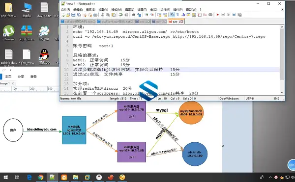The height and width of the screenshot is (182, 295).
Task: Launch Chrome from the taskbar
Action: pyautogui.click(x=41, y=177)
